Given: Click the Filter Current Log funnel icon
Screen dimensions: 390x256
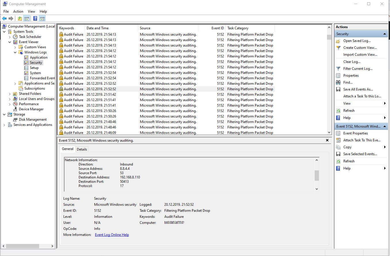Looking at the screenshot, I should [338, 69].
